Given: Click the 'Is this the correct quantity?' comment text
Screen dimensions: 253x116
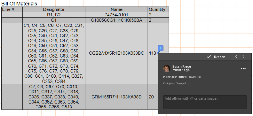Looking at the screenshot, I should [182, 77].
